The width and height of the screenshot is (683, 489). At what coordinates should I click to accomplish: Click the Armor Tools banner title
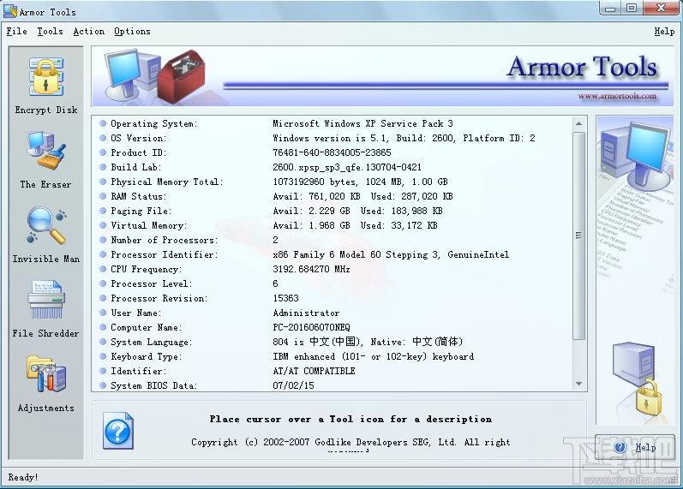click(x=582, y=67)
